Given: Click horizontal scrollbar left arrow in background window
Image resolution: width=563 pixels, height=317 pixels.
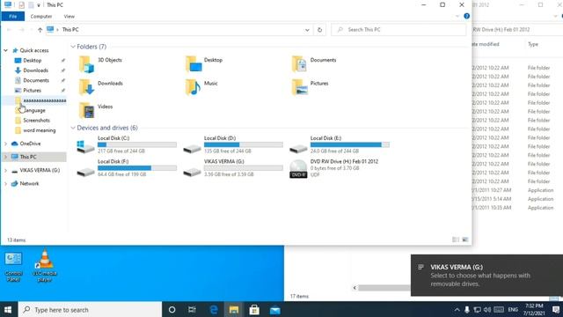Looking at the screenshot, I should [355, 288].
